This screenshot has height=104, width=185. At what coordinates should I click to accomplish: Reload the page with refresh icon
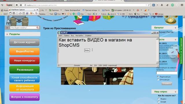pyautogui.click(x=149, y=5)
